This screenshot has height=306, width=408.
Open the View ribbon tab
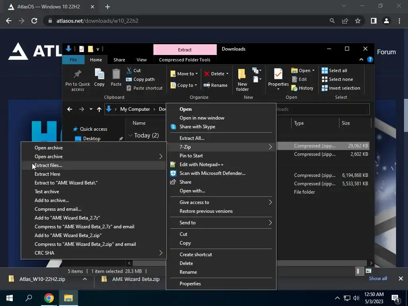pyautogui.click(x=141, y=60)
